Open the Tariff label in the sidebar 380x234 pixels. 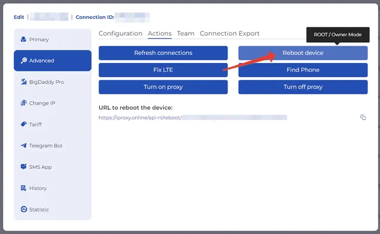click(36, 124)
